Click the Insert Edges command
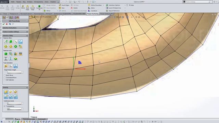The height and width of the screenshot is (123, 219). click(64, 5)
